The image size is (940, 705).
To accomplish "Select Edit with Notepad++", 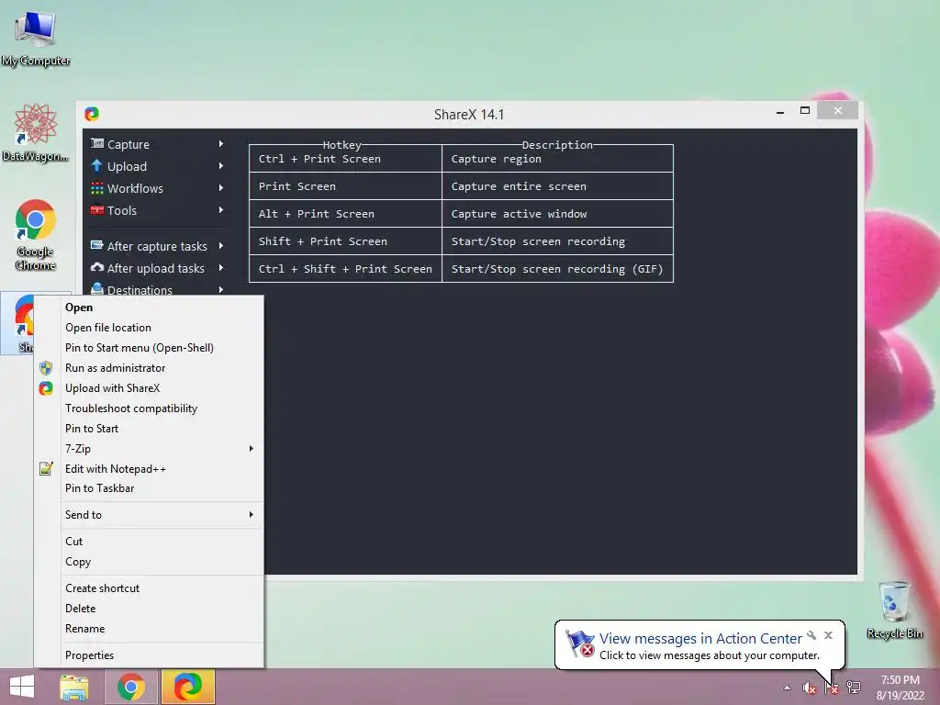I will click(149, 468).
